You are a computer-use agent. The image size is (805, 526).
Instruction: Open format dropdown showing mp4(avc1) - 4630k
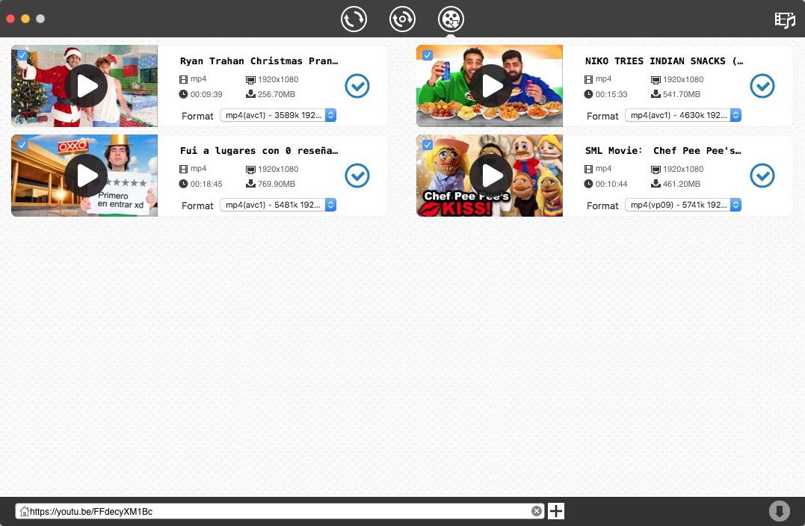(x=683, y=116)
